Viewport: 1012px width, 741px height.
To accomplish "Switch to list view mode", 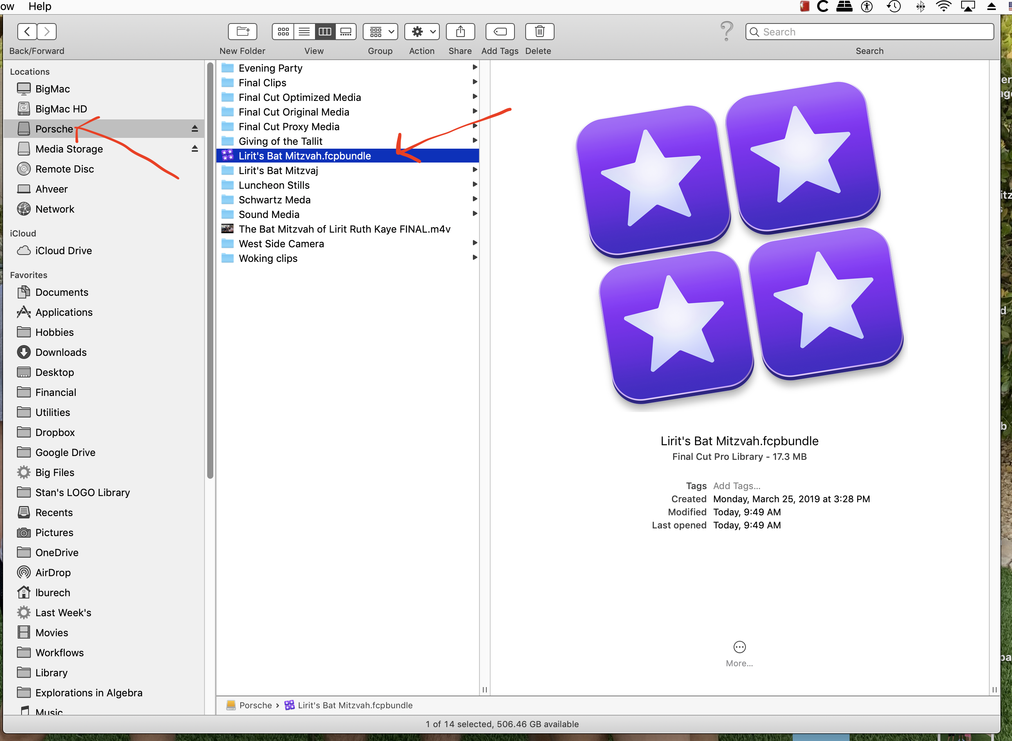I will (x=304, y=32).
